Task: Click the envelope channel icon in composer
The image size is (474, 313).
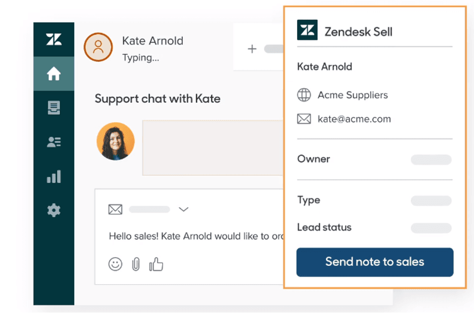Action: pos(115,209)
